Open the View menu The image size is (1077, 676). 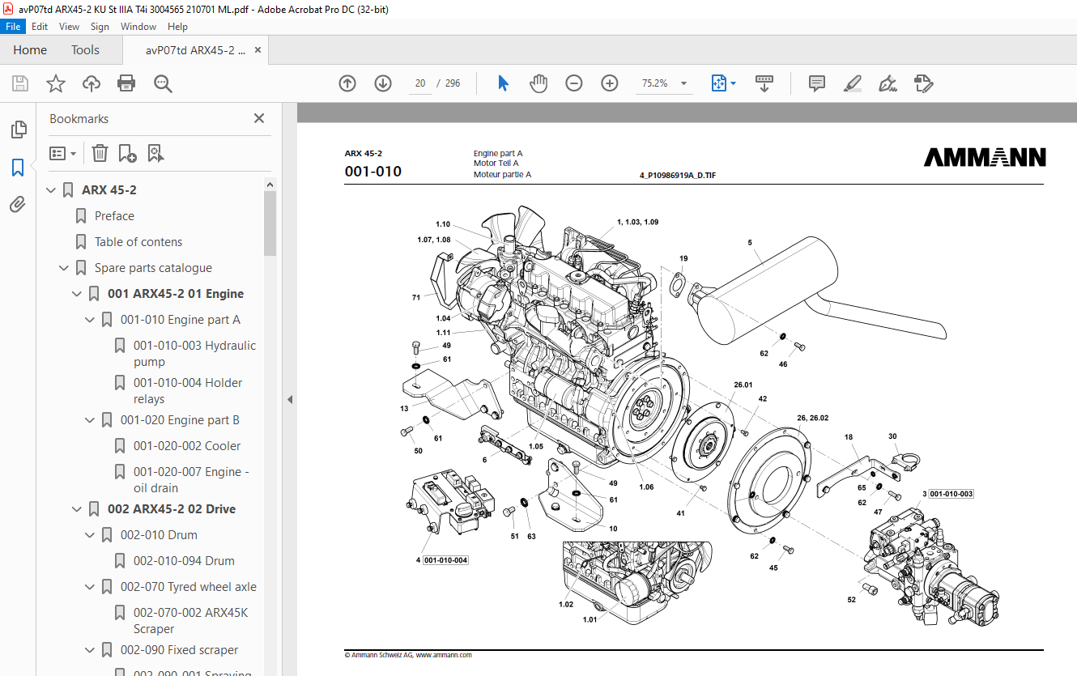(x=69, y=27)
